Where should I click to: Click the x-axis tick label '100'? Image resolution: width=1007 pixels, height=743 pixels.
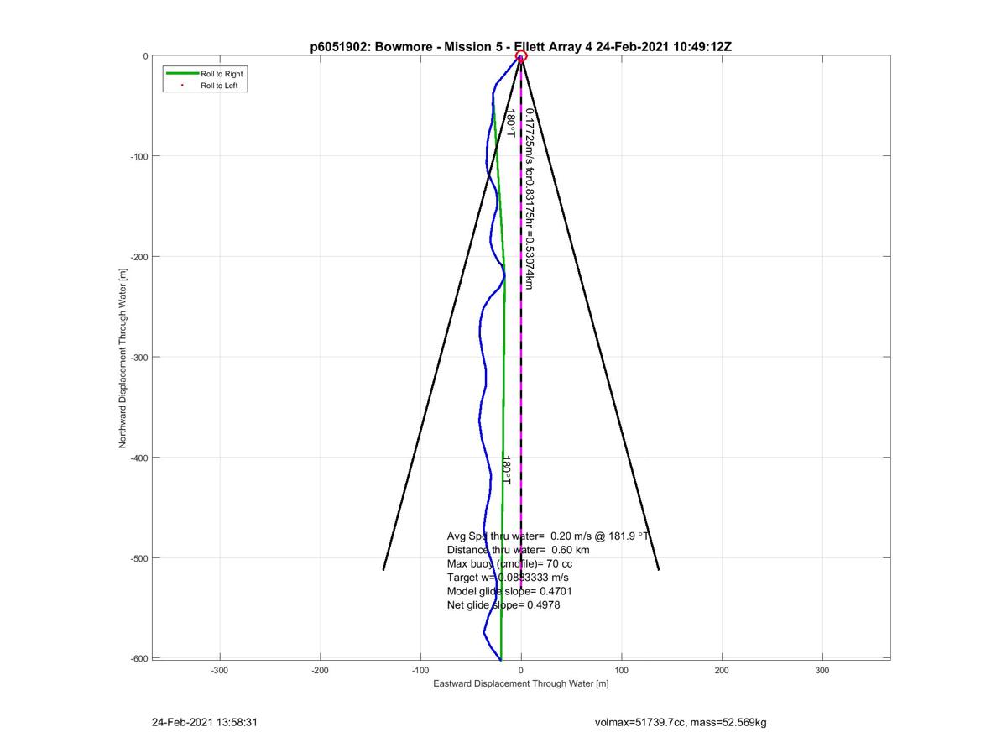[621, 671]
